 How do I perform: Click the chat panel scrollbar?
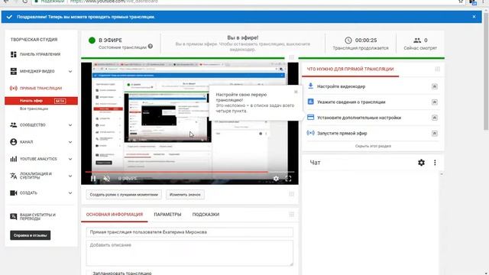point(442,223)
